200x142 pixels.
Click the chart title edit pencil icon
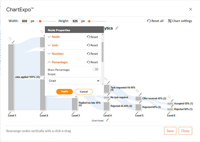[117, 28]
